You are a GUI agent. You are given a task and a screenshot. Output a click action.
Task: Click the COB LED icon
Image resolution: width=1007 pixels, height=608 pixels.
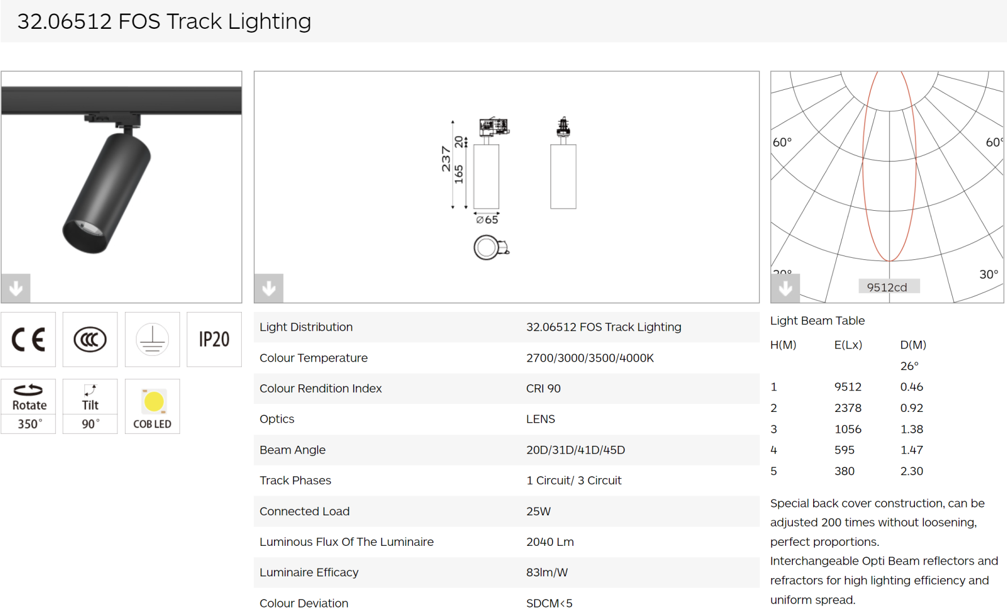pyautogui.click(x=152, y=406)
